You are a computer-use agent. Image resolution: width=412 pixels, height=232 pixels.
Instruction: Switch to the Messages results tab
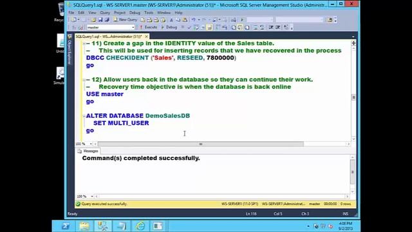(88, 151)
